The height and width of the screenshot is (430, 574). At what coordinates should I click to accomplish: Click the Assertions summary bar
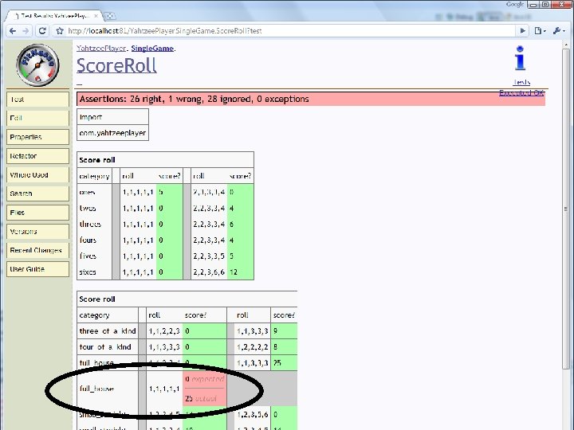click(311, 99)
